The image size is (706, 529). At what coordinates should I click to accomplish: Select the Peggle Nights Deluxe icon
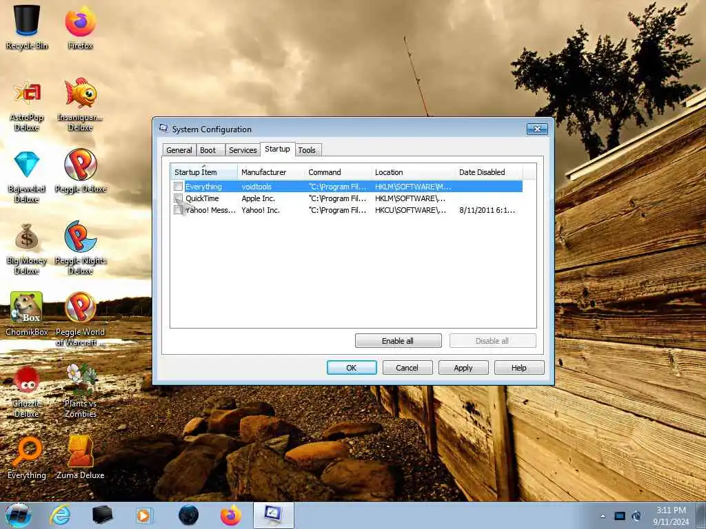80,247
